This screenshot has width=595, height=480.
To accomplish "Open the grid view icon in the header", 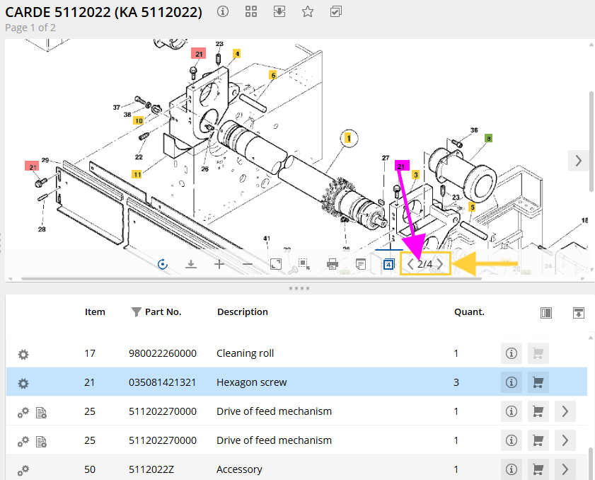I will coord(251,11).
